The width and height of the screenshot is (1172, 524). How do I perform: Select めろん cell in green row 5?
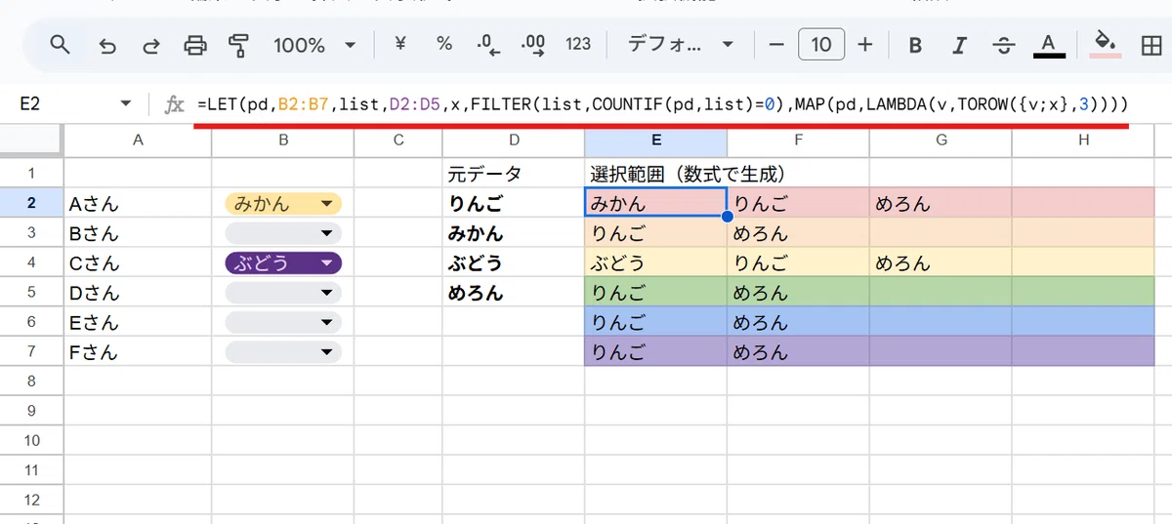coord(798,292)
